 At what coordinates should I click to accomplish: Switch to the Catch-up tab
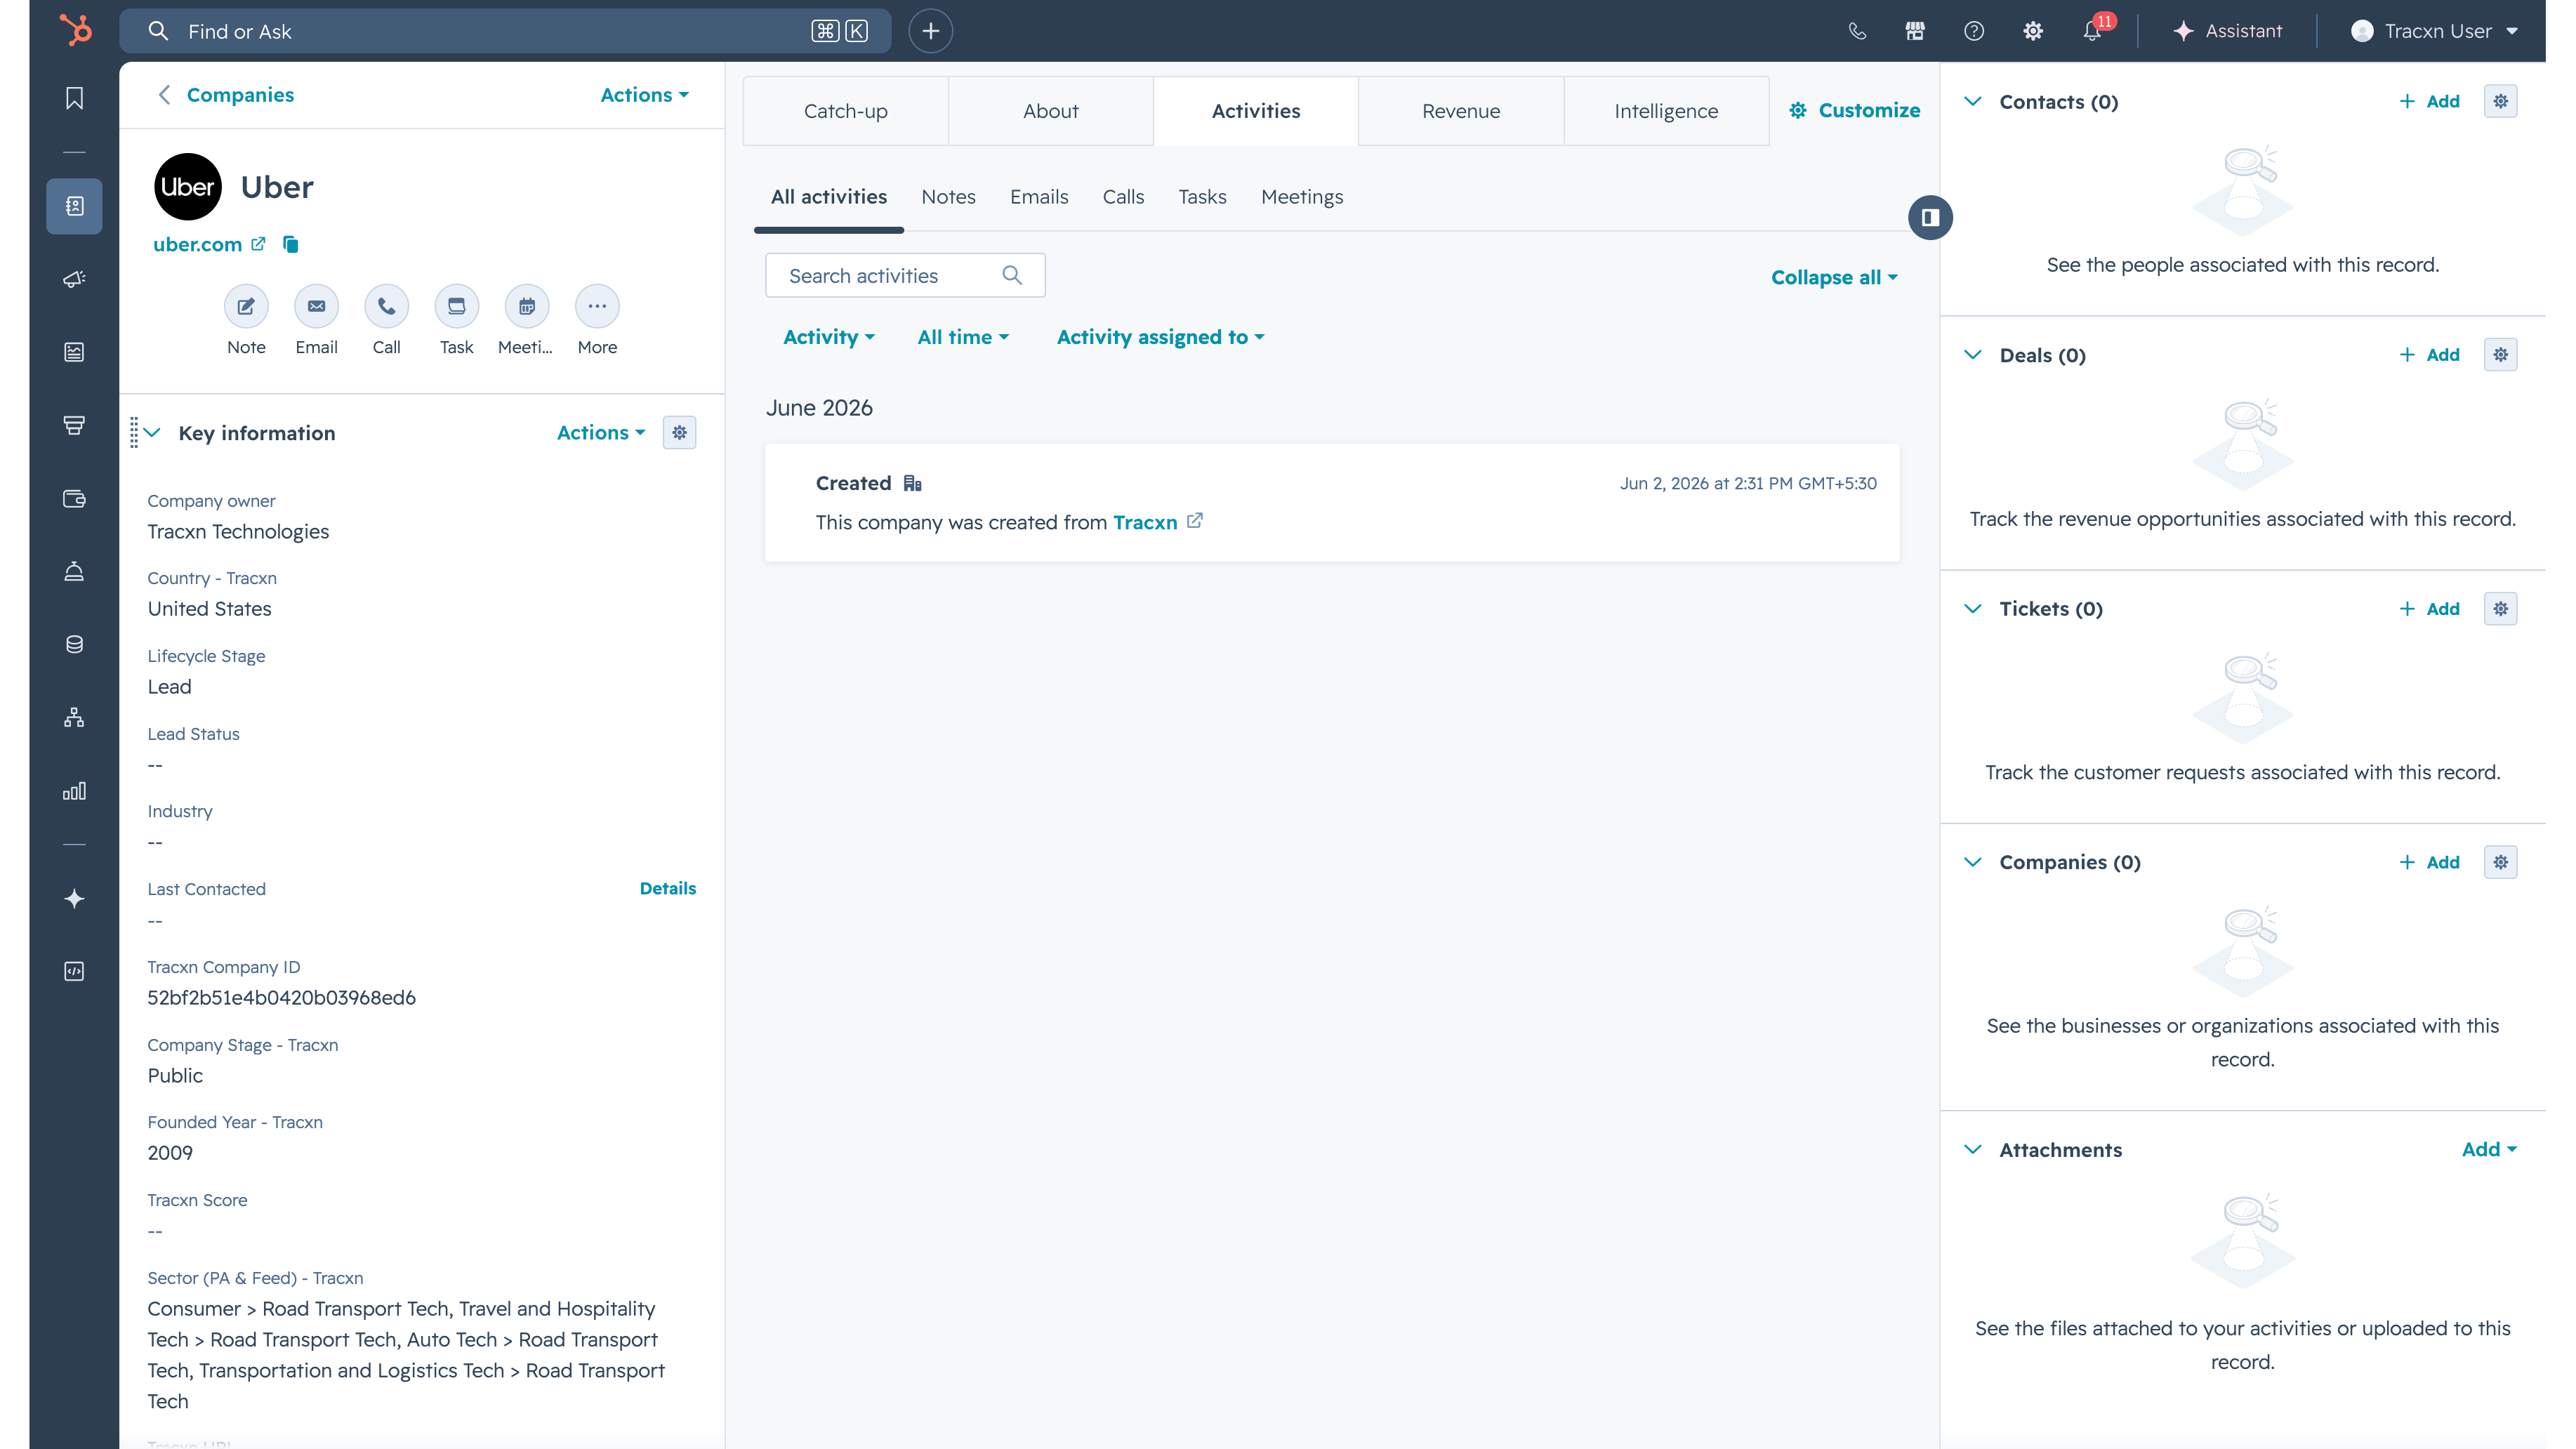[x=845, y=111]
